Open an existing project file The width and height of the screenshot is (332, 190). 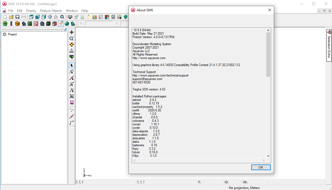click(11, 17)
